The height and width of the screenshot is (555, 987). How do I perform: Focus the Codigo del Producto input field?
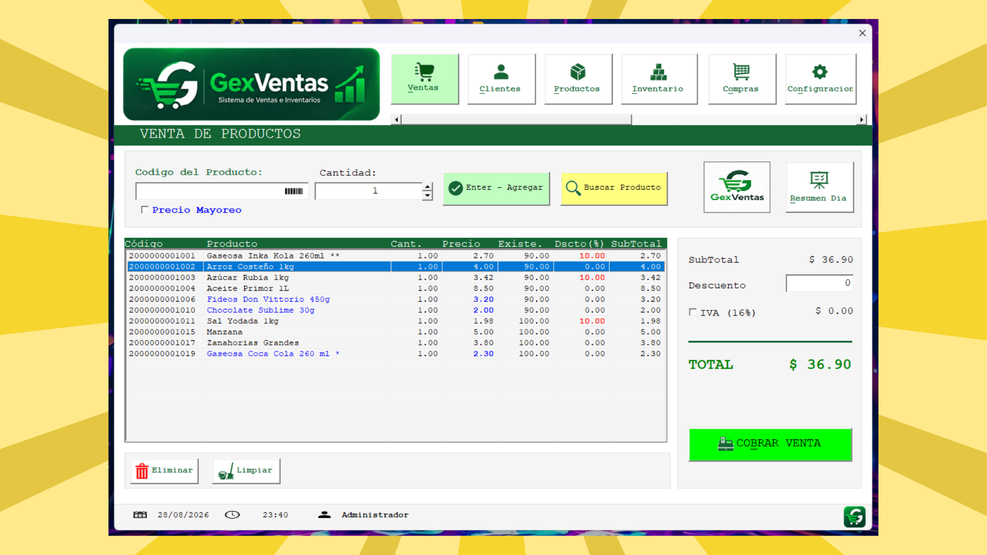[x=222, y=191]
